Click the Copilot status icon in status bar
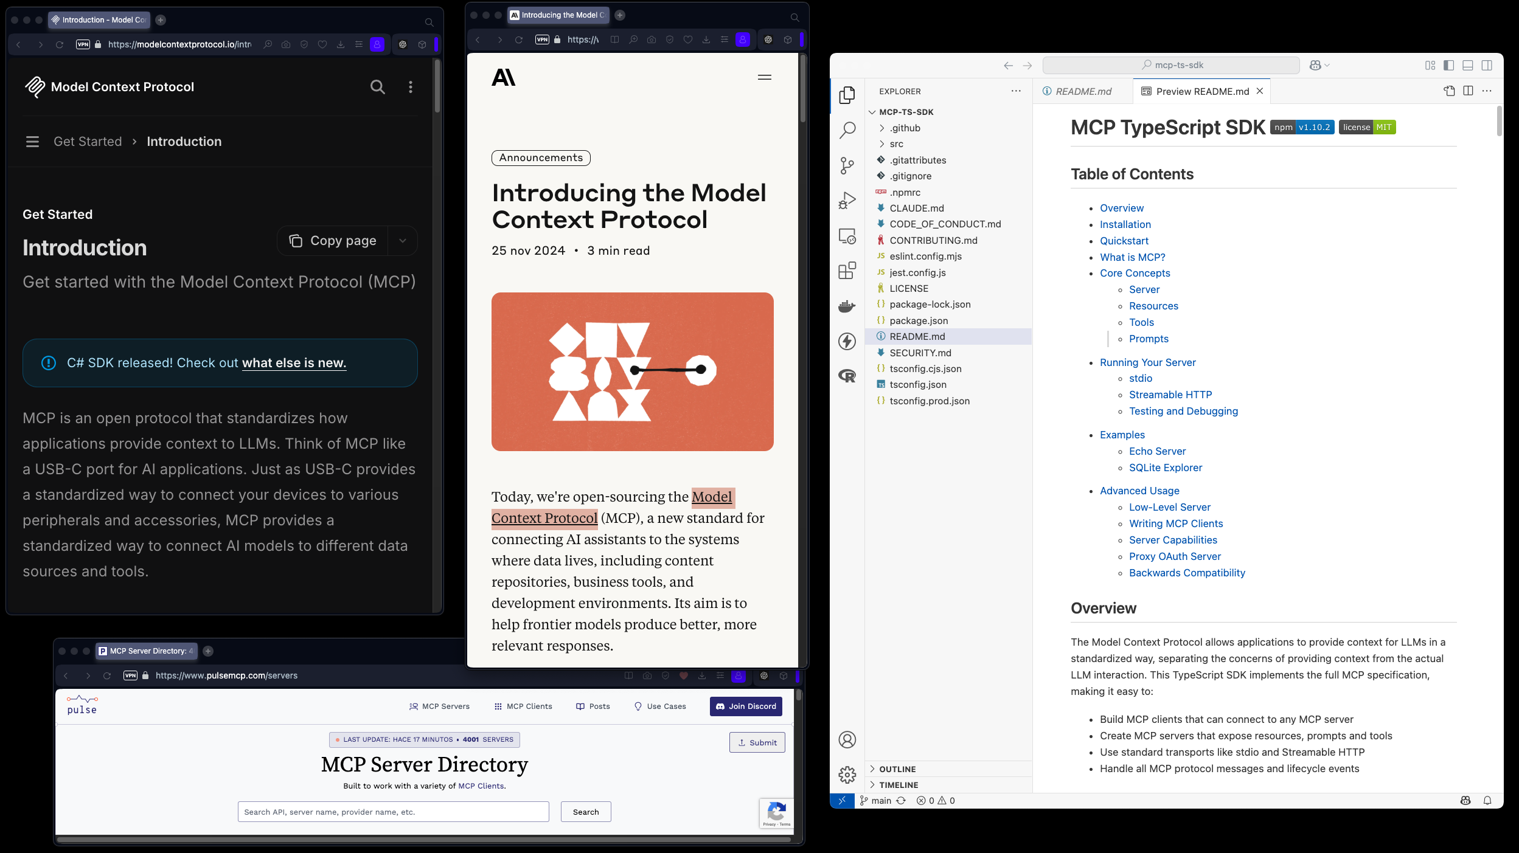 click(1465, 801)
